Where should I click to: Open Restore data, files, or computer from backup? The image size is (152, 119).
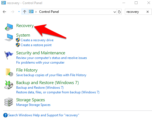[58, 92]
